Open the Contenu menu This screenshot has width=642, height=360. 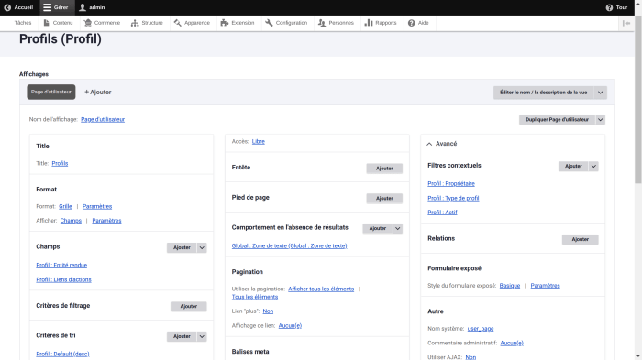58,23
